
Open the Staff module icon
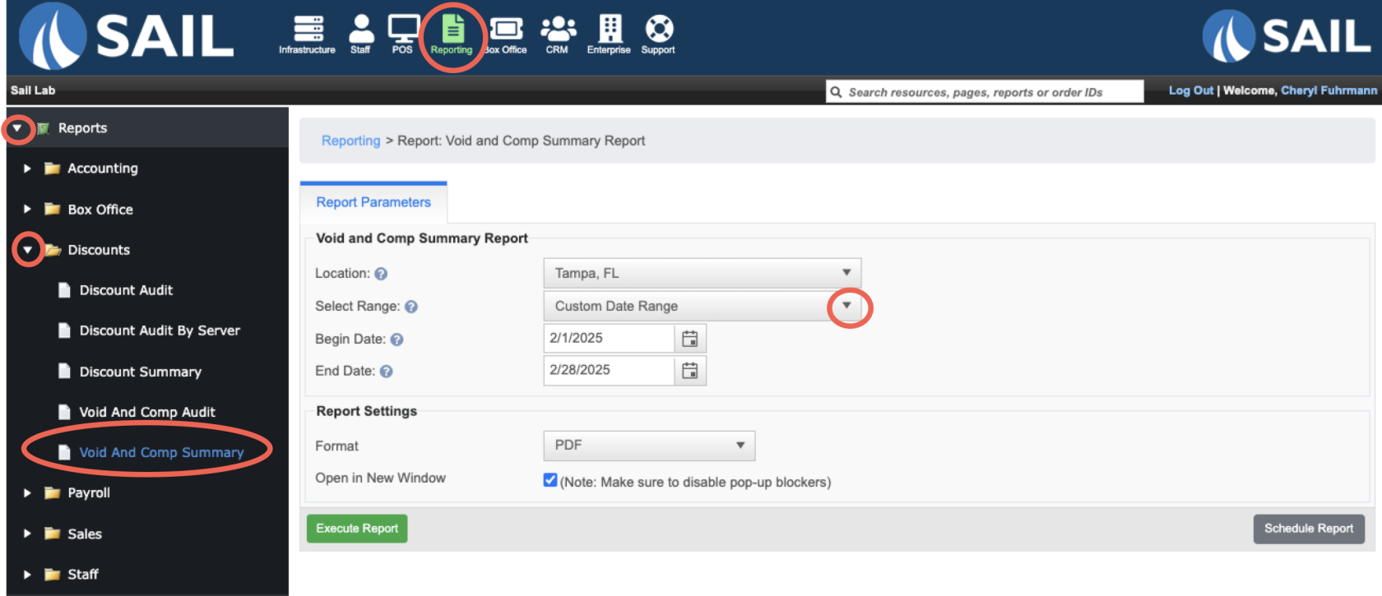[360, 35]
